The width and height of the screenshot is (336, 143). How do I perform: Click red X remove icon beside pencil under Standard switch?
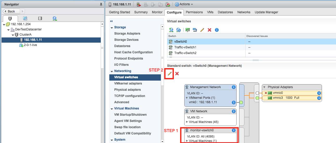coord(177,74)
